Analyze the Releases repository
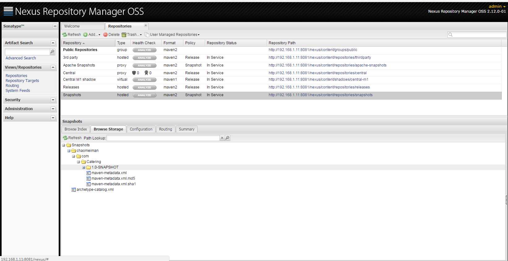 pyautogui.click(x=144, y=88)
